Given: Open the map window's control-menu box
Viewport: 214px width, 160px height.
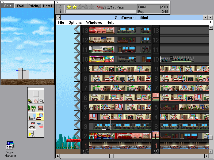Looking at the screenshot, I should coord(3,2).
